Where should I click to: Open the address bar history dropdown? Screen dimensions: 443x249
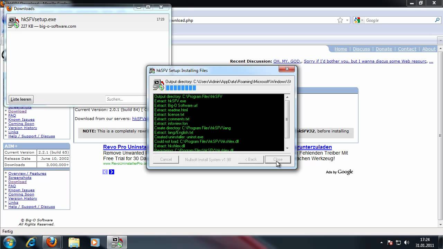[347, 20]
